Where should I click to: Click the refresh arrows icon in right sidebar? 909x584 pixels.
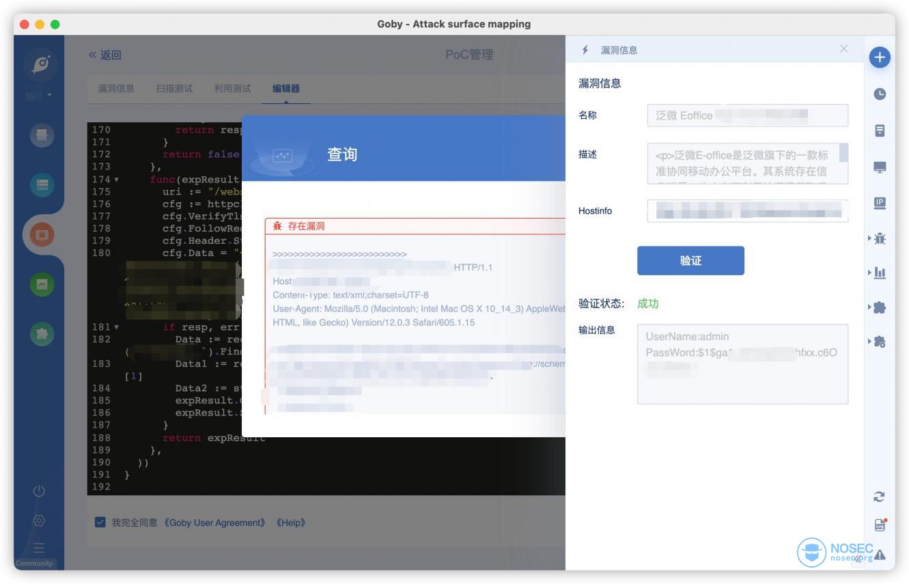coord(880,497)
